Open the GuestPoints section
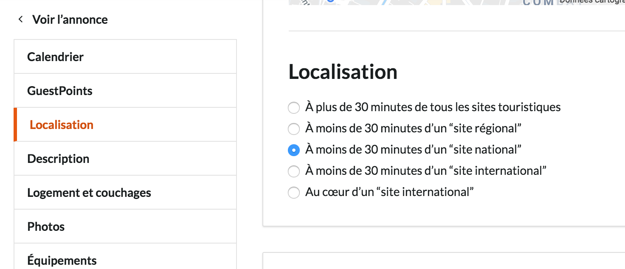 [59, 90]
